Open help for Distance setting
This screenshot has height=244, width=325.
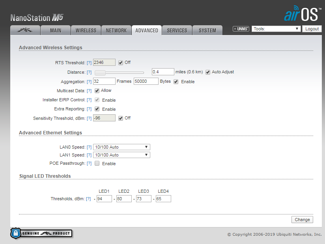(x=89, y=72)
